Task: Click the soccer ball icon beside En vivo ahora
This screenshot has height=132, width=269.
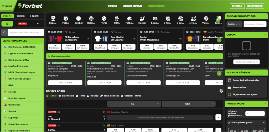Action: click(x=221, y=91)
